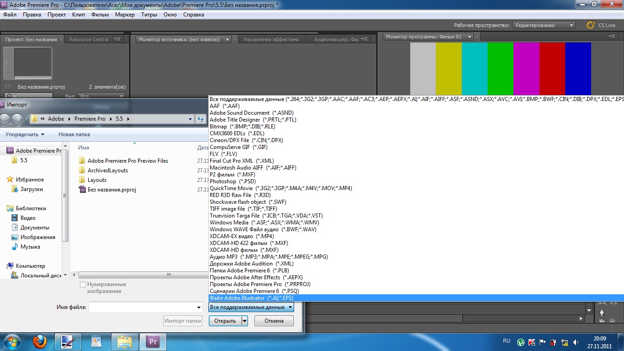Click the CS Live icon
The height and width of the screenshot is (351, 624).
[x=591, y=25]
